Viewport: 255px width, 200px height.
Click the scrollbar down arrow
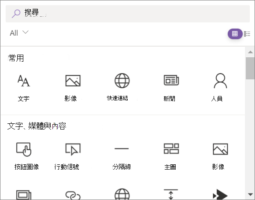pyautogui.click(x=250, y=194)
